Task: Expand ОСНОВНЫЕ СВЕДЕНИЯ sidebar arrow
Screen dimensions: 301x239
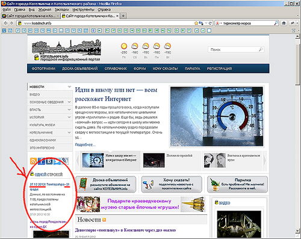Action: pyautogui.click(x=69, y=102)
